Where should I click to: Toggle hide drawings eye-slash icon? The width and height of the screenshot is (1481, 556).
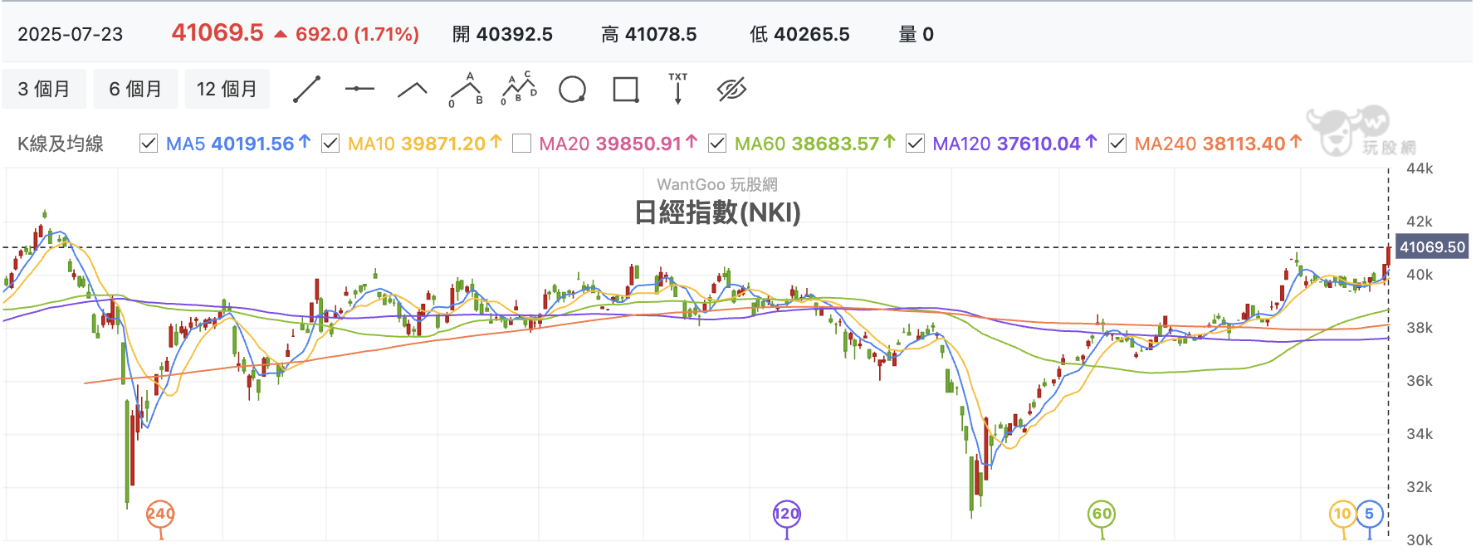coord(731,89)
